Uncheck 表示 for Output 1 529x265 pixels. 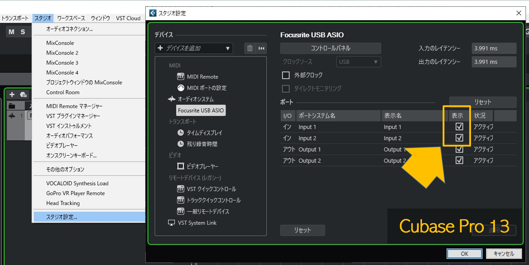coord(459,149)
